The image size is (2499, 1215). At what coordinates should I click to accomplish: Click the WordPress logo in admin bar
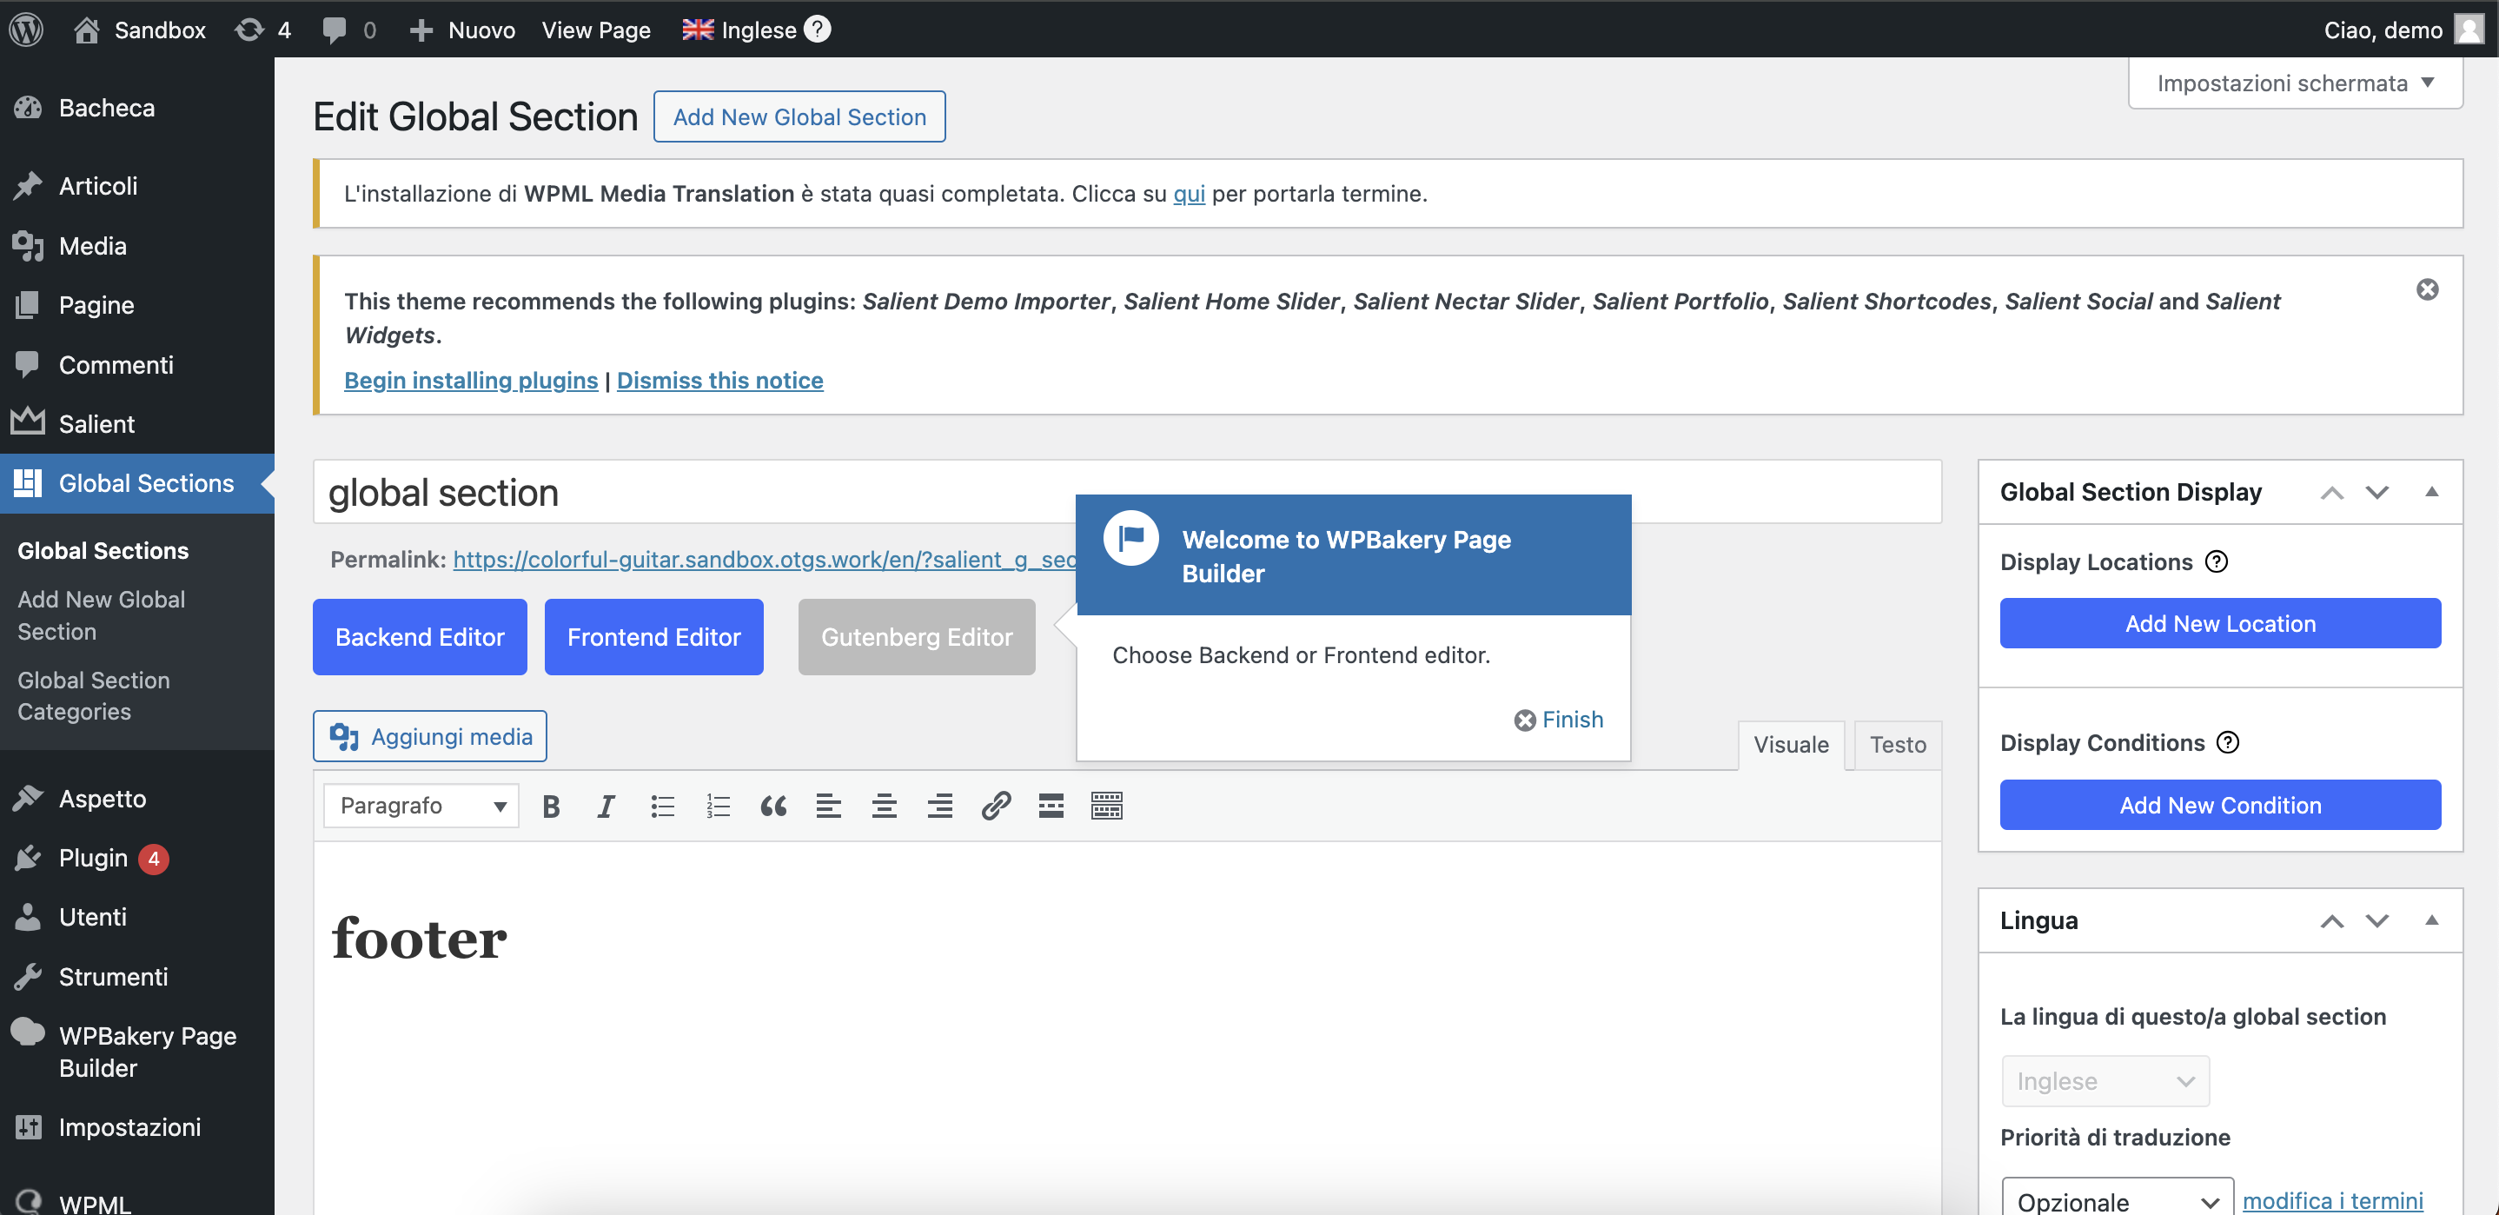(26, 29)
